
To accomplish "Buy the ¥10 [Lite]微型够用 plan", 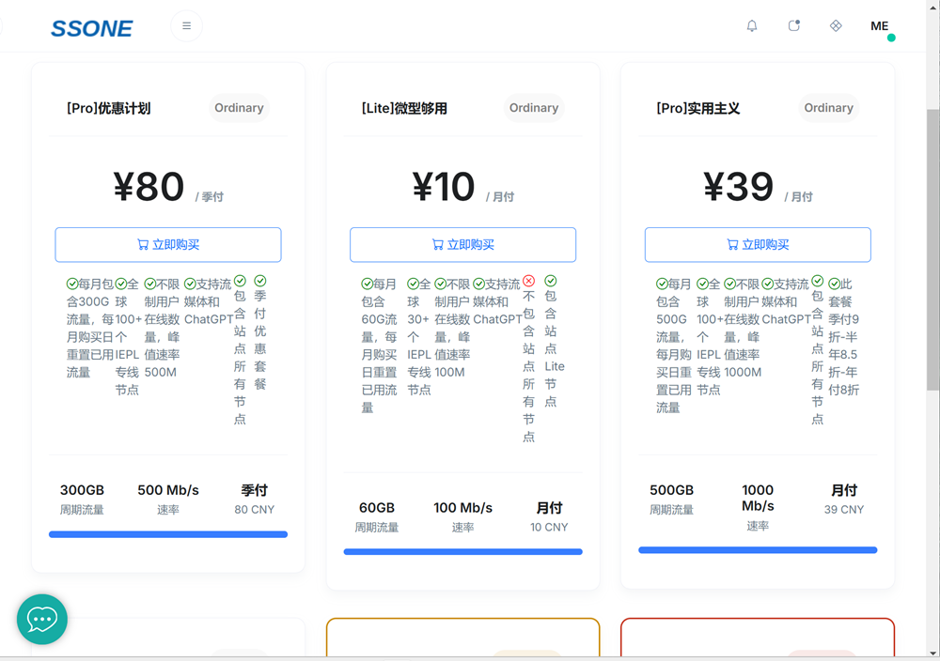I will [x=462, y=245].
